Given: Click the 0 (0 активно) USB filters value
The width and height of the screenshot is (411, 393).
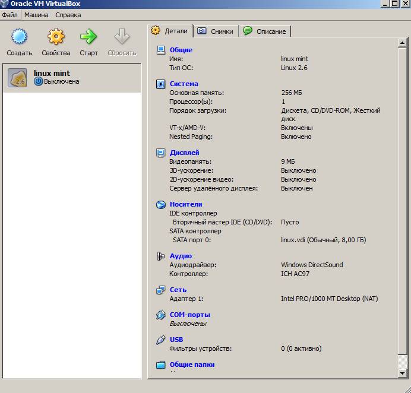Looking at the screenshot, I should 301,348.
